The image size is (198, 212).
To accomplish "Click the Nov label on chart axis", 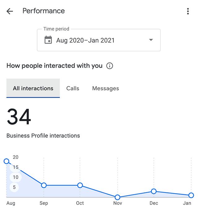I will point(118,203).
